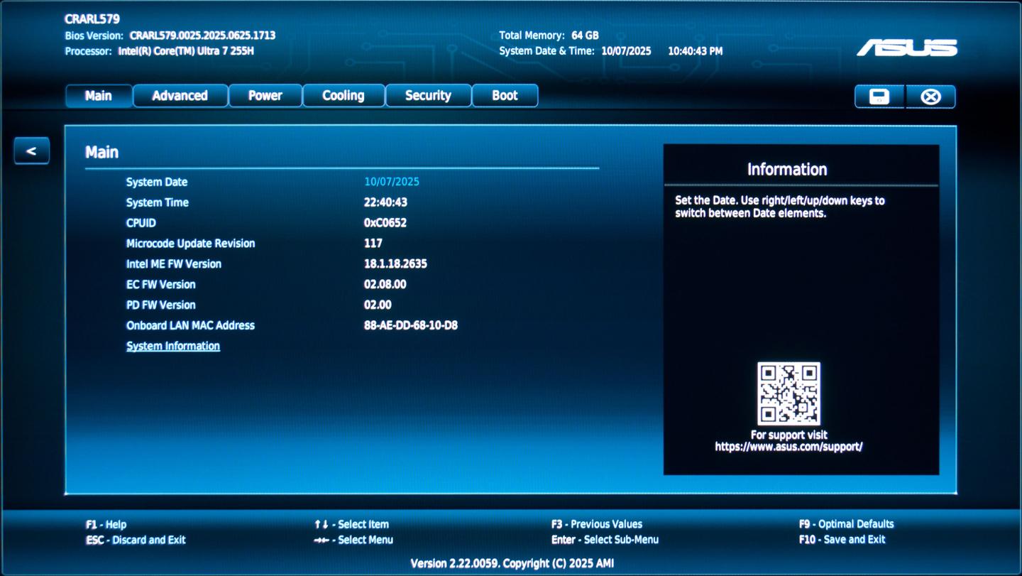This screenshot has width=1022, height=576.
Task: Click the save (floppy disk) icon
Action: (879, 97)
